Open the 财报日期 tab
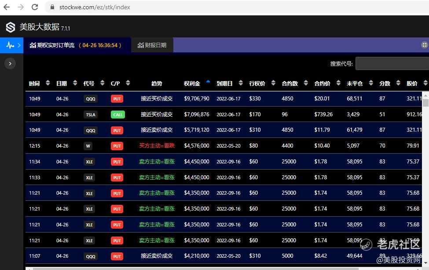 (x=152, y=45)
